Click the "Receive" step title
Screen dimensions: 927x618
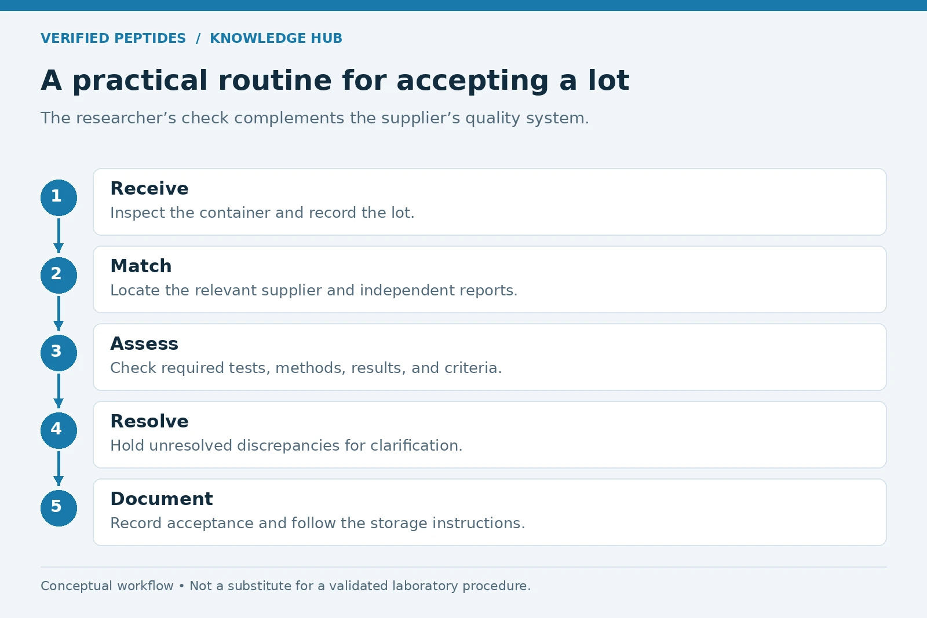click(149, 189)
